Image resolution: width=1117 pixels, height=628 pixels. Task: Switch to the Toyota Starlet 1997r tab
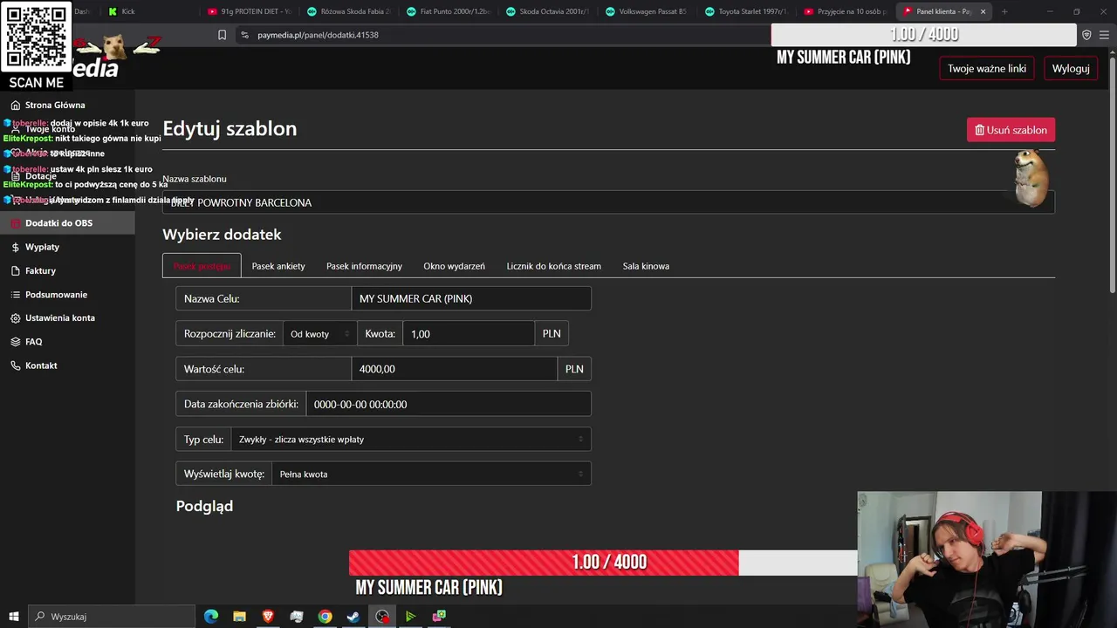point(747,11)
